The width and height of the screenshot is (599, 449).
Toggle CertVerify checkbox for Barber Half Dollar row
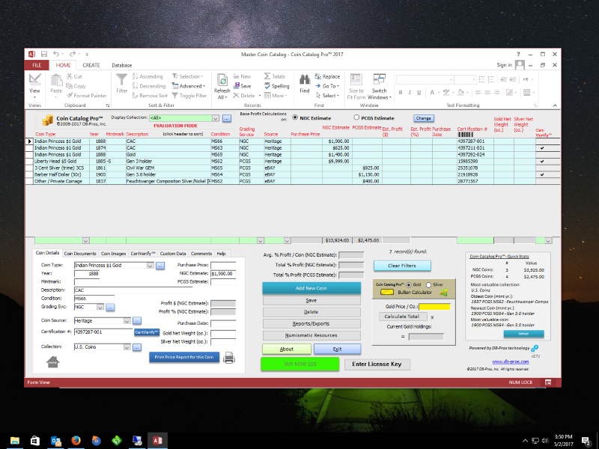click(x=542, y=174)
